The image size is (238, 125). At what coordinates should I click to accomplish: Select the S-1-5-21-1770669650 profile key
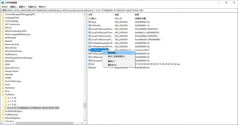(33, 108)
